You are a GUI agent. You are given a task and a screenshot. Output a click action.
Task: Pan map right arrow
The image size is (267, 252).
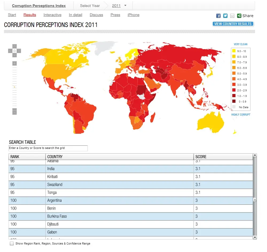click(x=19, y=51)
